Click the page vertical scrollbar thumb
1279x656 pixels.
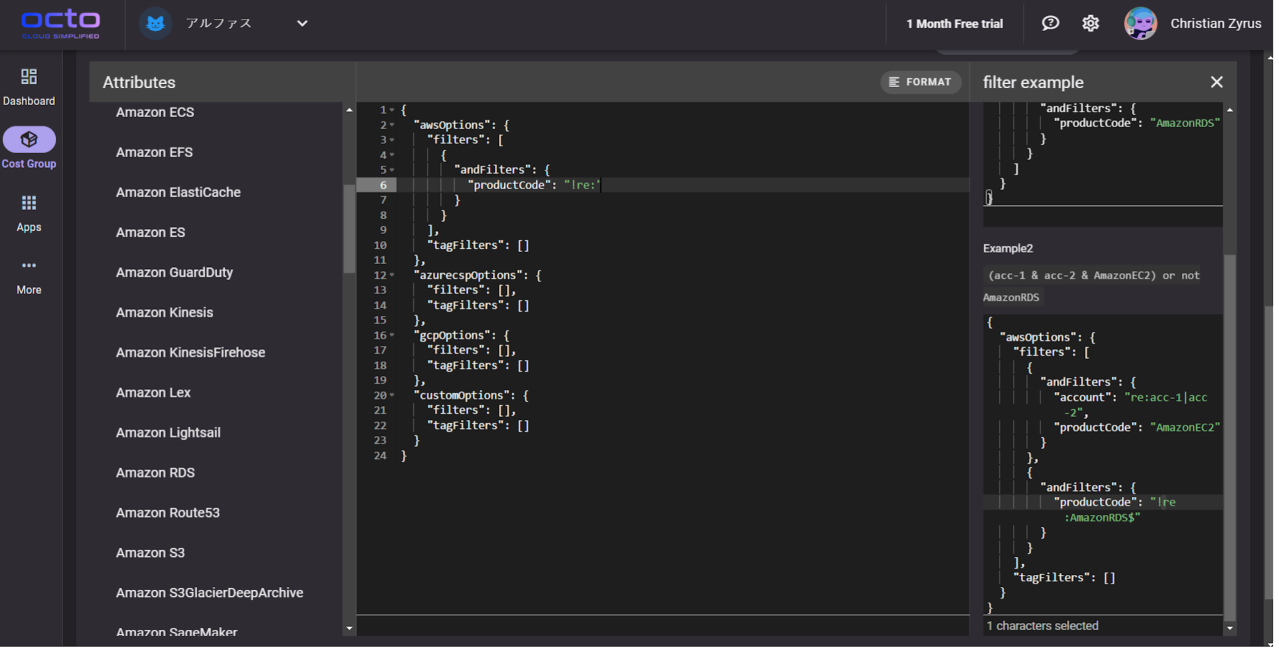pos(1270,453)
